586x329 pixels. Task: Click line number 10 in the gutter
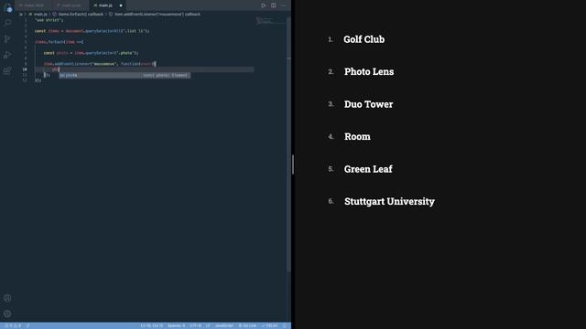point(25,69)
